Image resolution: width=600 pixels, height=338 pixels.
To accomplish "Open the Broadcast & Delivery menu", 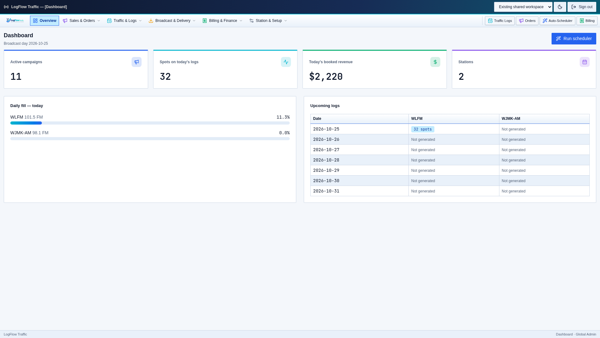I will click(172, 21).
